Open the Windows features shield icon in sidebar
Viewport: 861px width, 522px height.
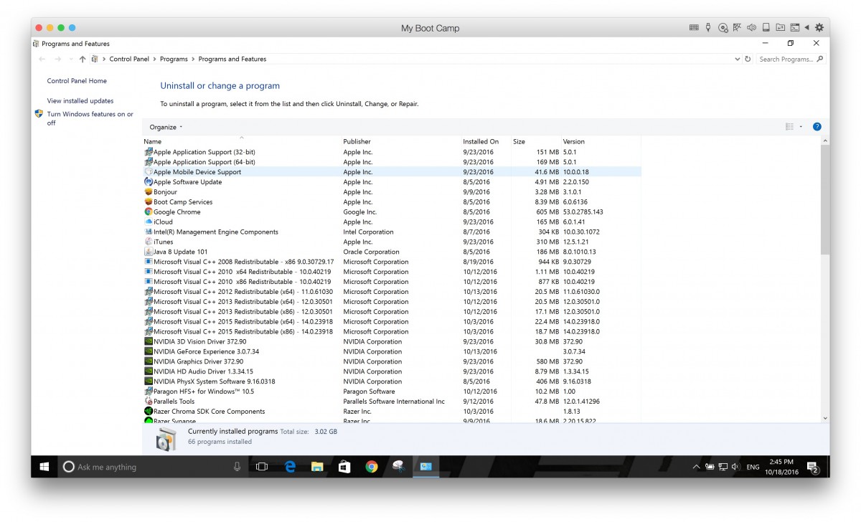39,113
